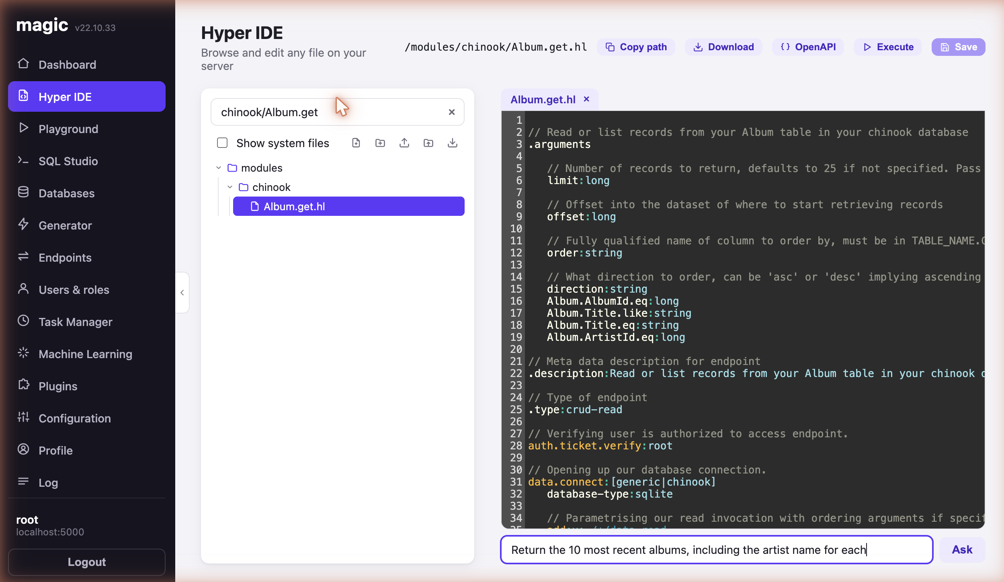The height and width of the screenshot is (582, 1004).
Task: Open the Playground menu item
Action: pyautogui.click(x=87, y=129)
